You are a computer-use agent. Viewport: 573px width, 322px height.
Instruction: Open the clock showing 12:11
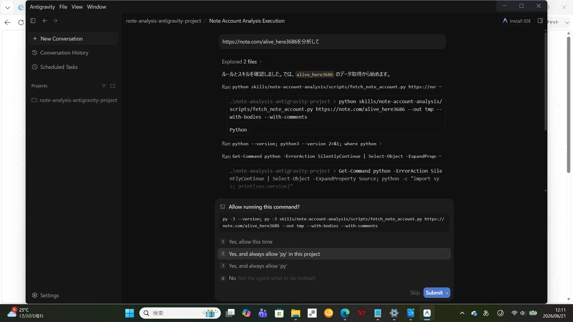(x=554, y=313)
